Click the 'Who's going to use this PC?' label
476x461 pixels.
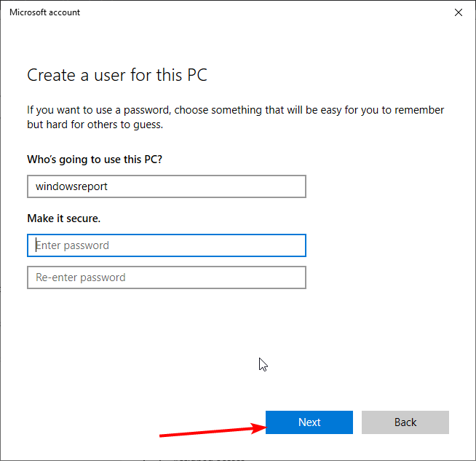(x=94, y=159)
